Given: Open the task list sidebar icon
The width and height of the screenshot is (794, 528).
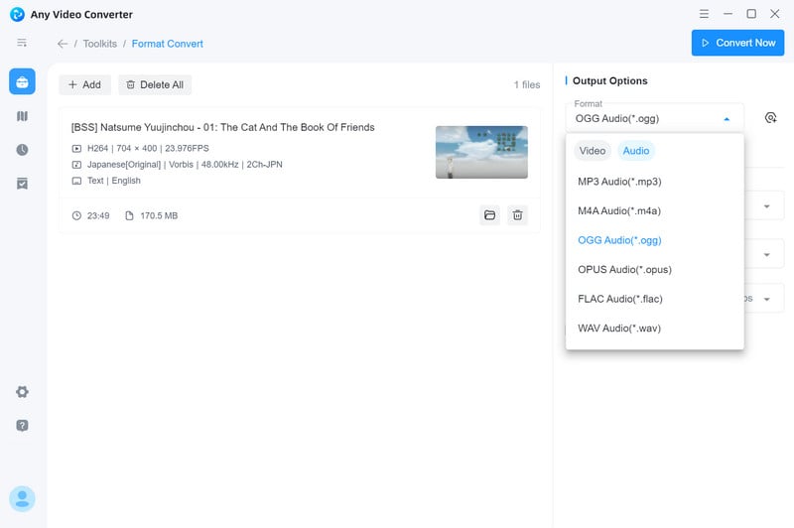Looking at the screenshot, I should coord(22,184).
